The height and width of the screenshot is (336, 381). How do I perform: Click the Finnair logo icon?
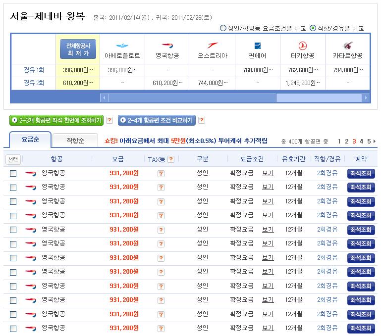pos(257,46)
